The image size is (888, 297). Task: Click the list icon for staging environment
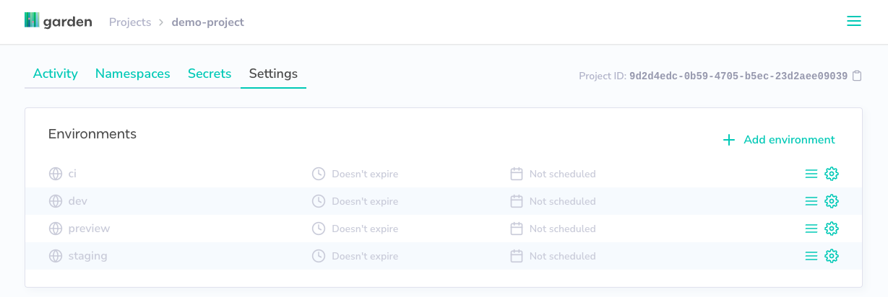[x=811, y=256]
